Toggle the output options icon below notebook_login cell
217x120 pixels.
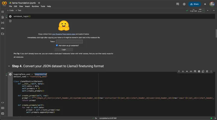[10, 21]
